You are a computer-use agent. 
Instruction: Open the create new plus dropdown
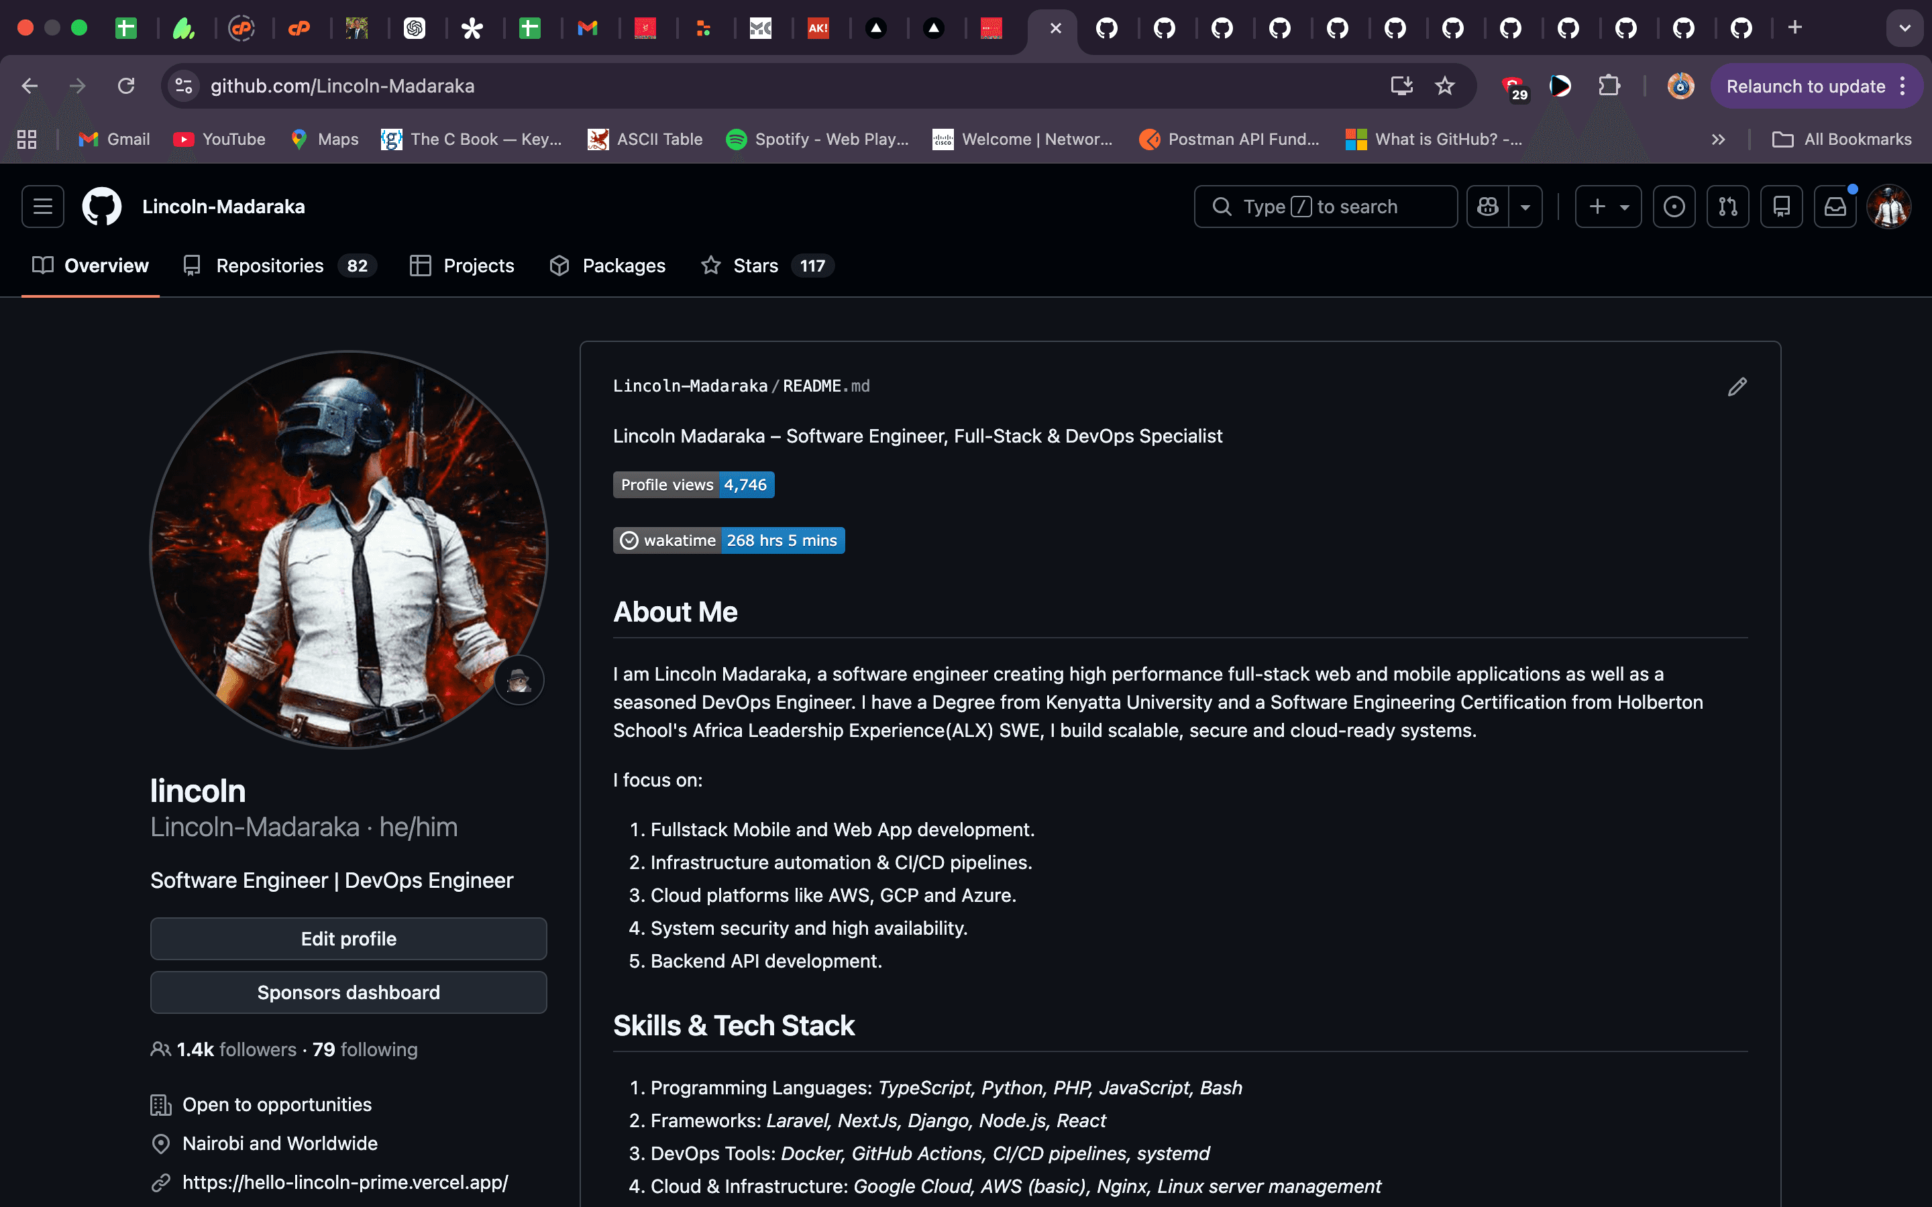(x=1608, y=207)
